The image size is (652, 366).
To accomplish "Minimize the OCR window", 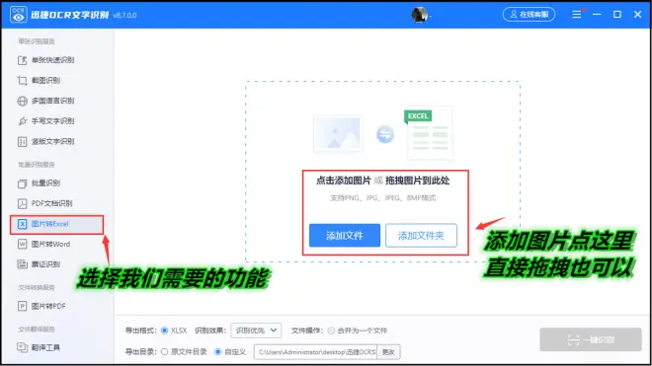I will click(597, 15).
